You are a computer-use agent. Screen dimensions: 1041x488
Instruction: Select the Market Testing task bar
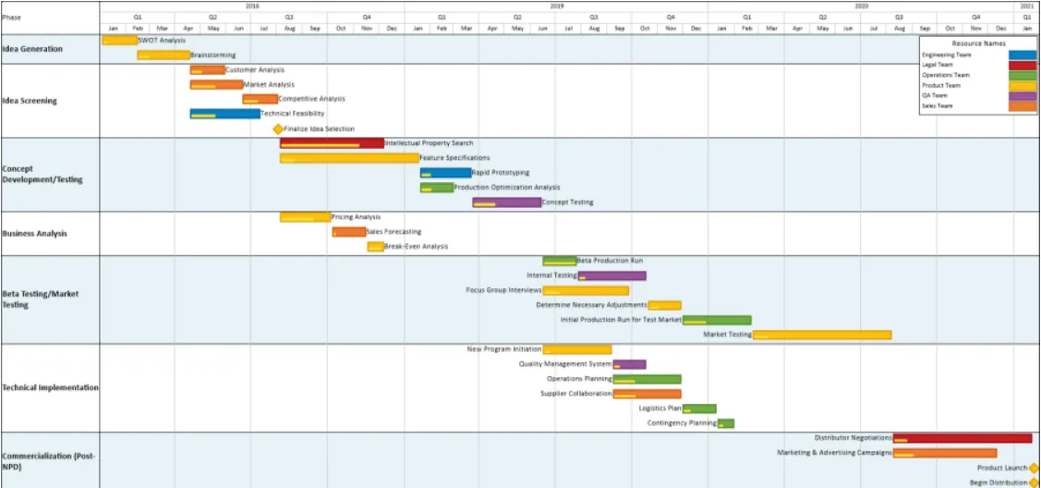(x=822, y=335)
